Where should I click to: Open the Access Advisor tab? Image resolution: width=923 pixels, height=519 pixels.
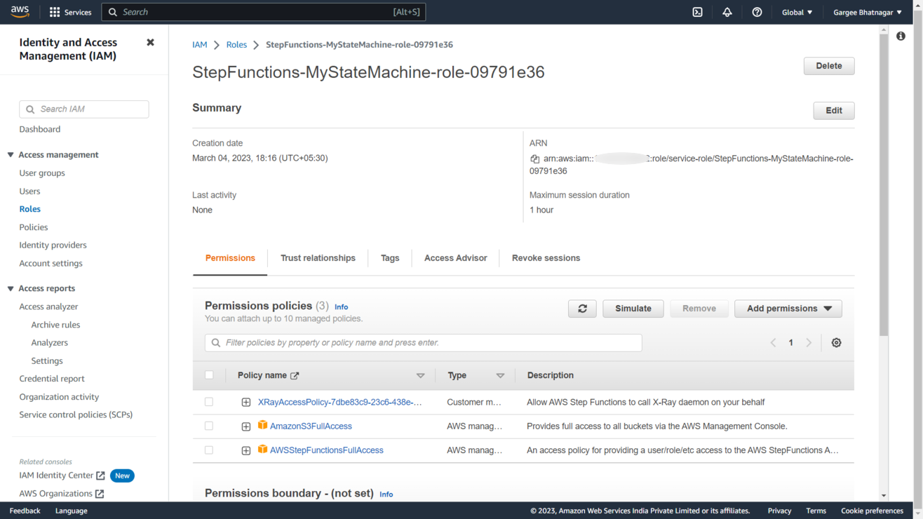455,258
